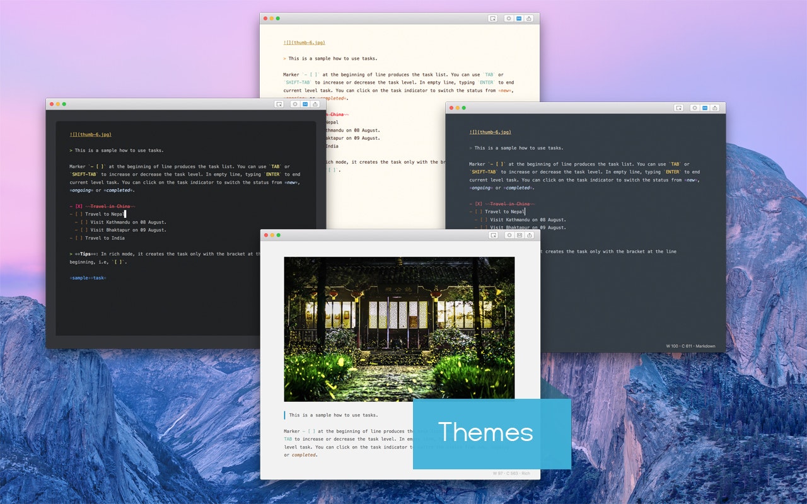Toggle the blue Markdown mode icon in the slate right window
Viewport: 807px width, 504px height.
click(x=705, y=108)
